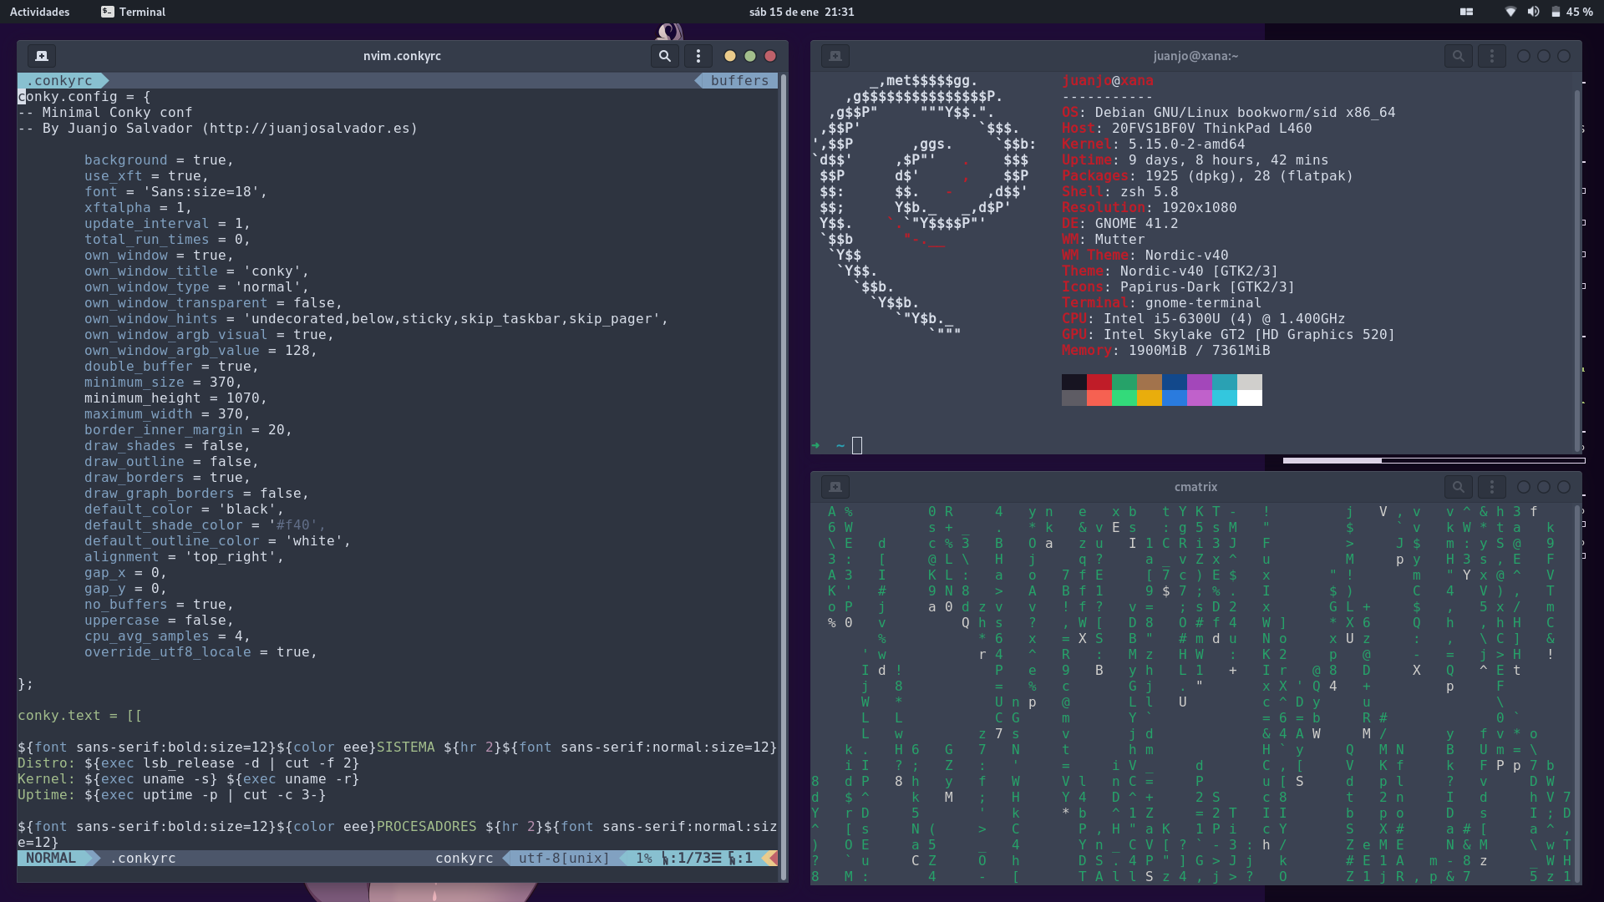The image size is (1604, 902).
Task: Click the 1% position indicator in statusline
Action: [643, 859]
